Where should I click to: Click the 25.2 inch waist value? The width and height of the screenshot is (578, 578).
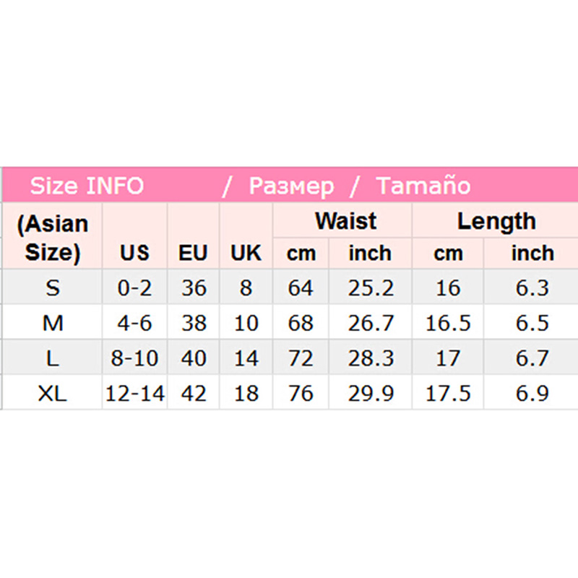point(370,288)
